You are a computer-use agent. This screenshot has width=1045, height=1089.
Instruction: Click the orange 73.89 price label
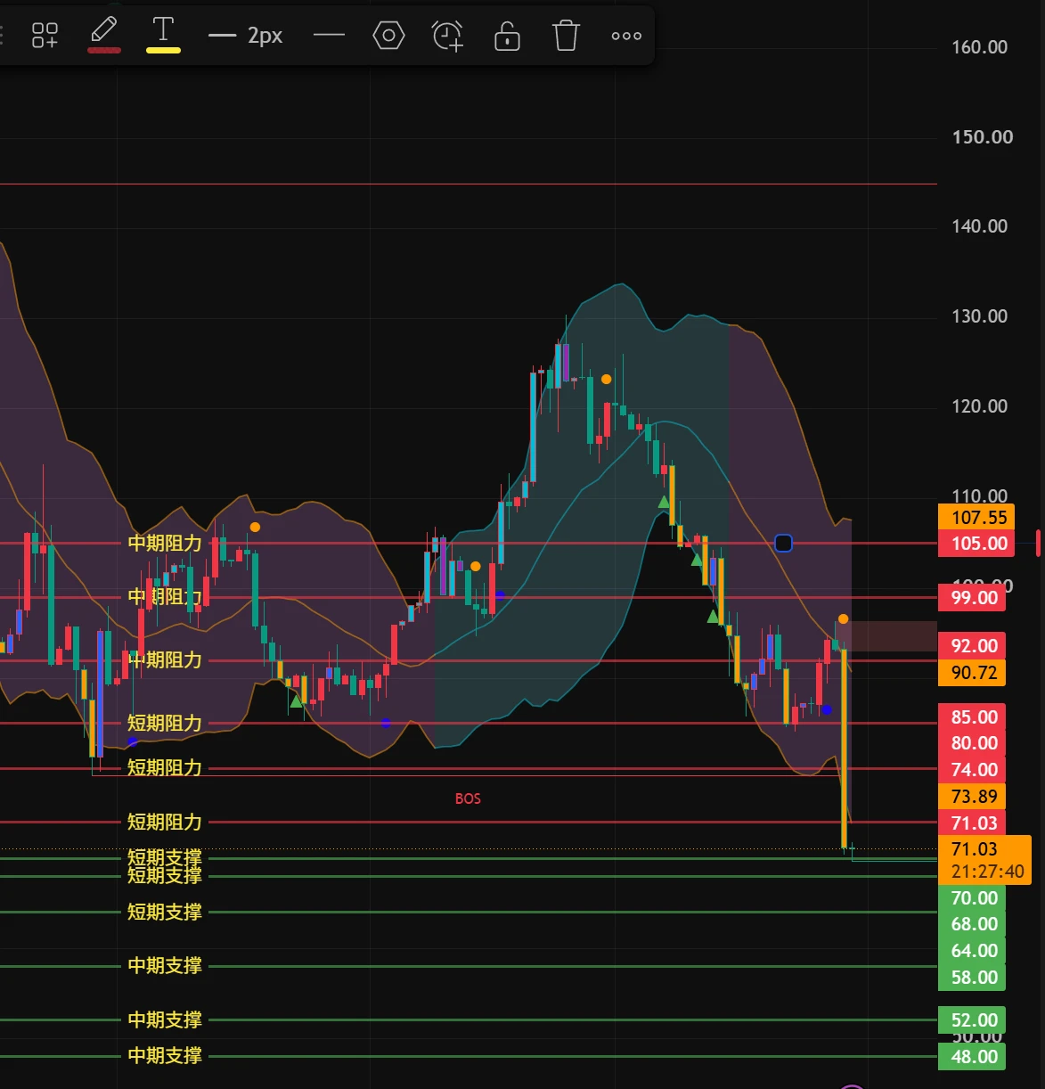(x=973, y=797)
